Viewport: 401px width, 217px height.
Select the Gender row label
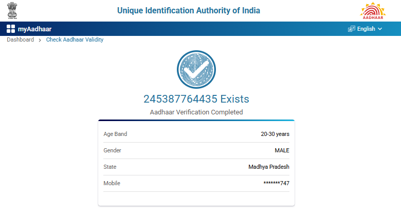[113, 150]
